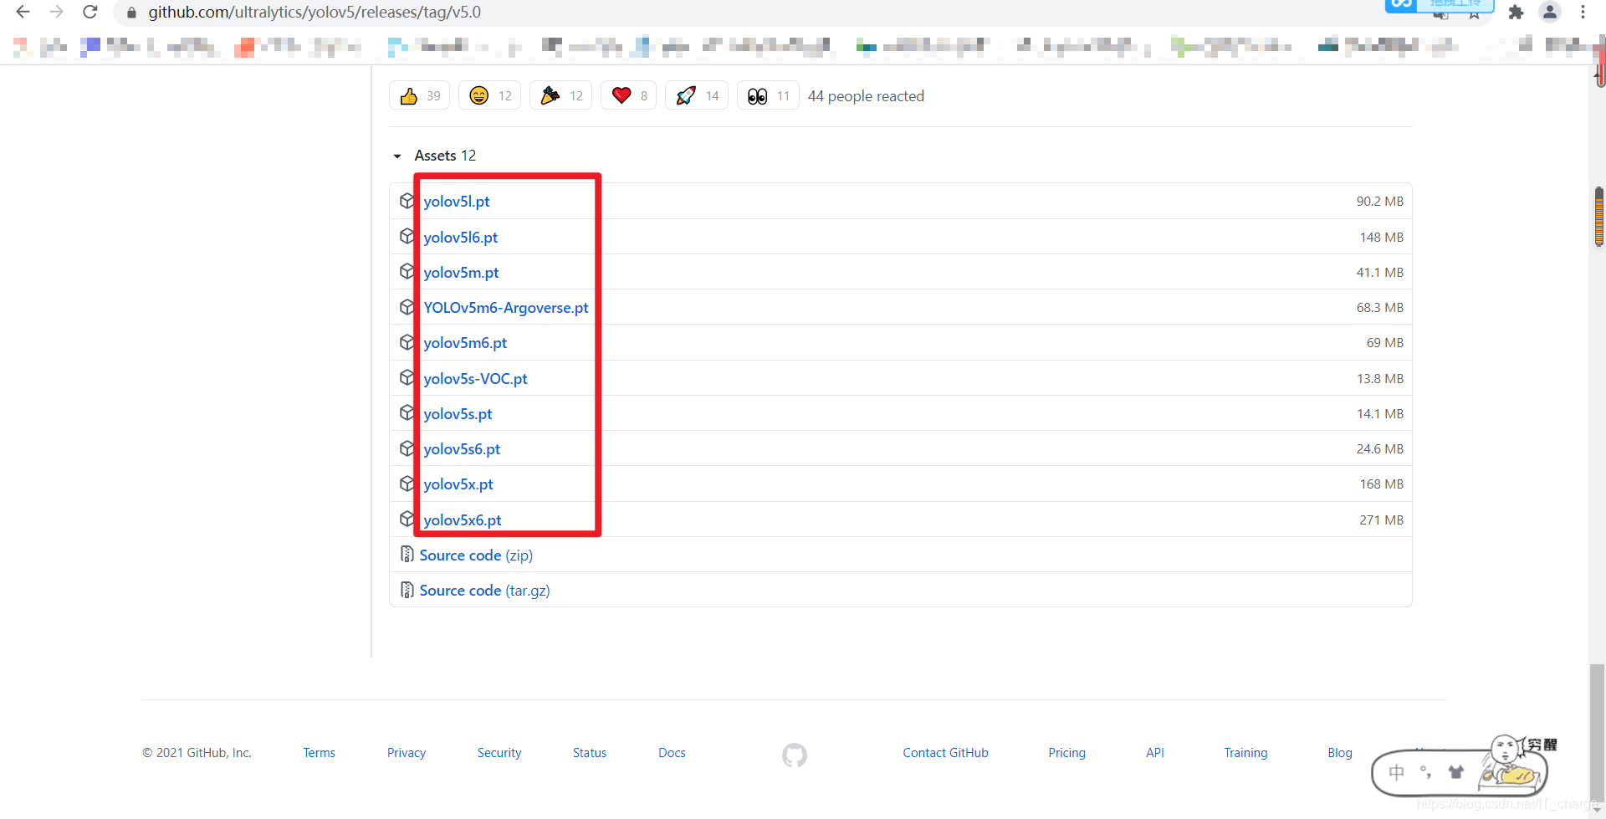This screenshot has height=819, width=1606.
Task: Download yolov5l.pt asset
Action: (457, 202)
